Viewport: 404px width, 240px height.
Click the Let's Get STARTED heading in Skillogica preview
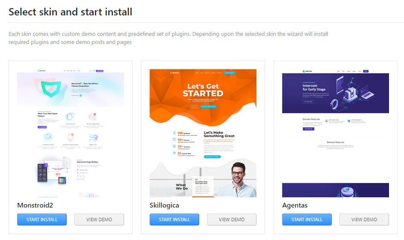(203, 90)
